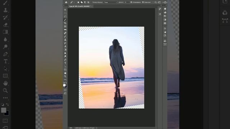This screenshot has height=129, width=230.
Task: Select the Move tool in the toolbar
Action: [65, 10]
